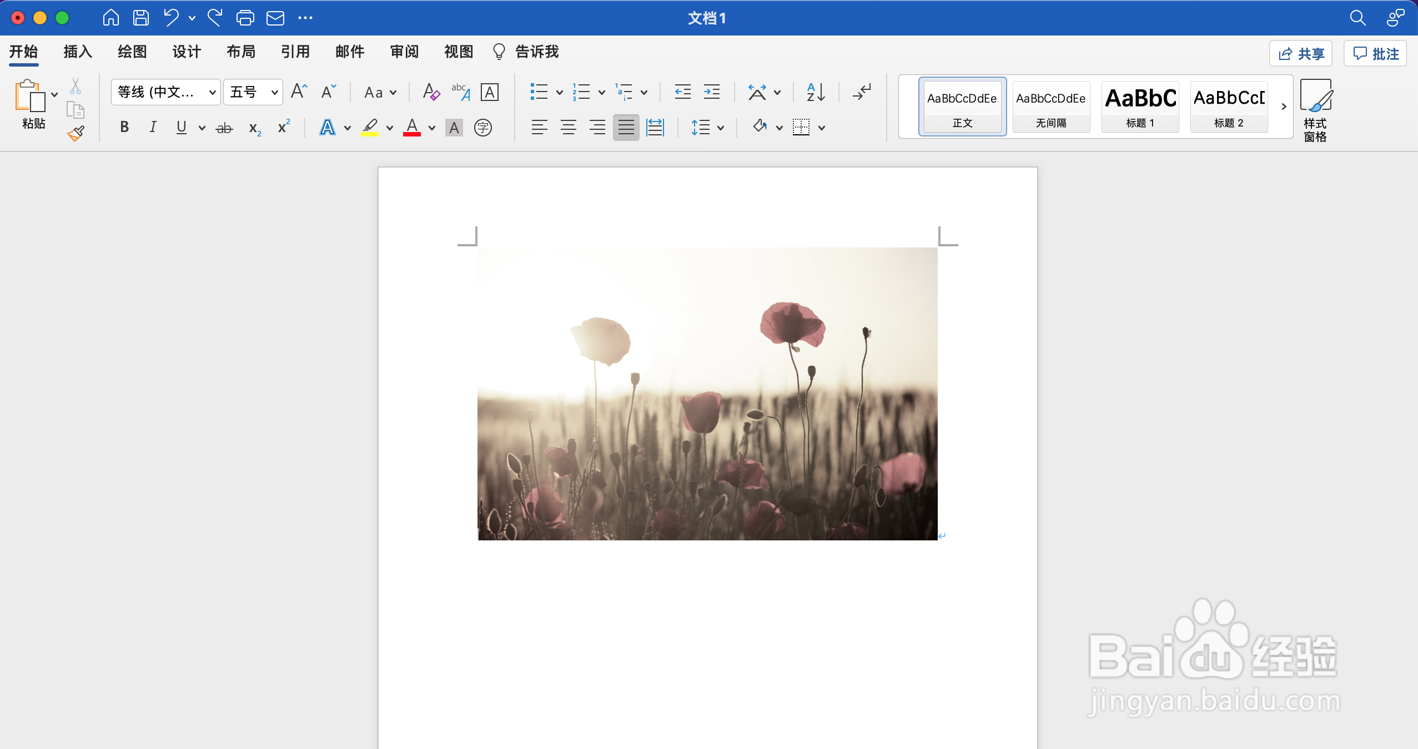Switch to the 布局 tab
This screenshot has height=749, width=1418.
241,52
